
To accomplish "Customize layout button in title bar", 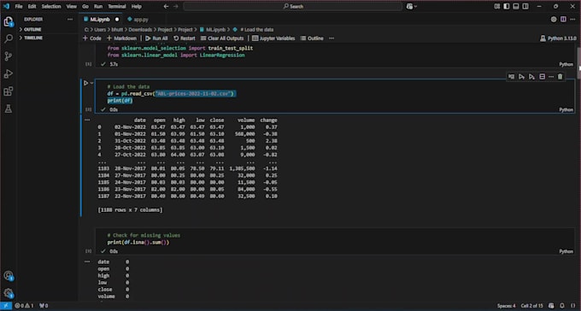I will coord(497,6).
